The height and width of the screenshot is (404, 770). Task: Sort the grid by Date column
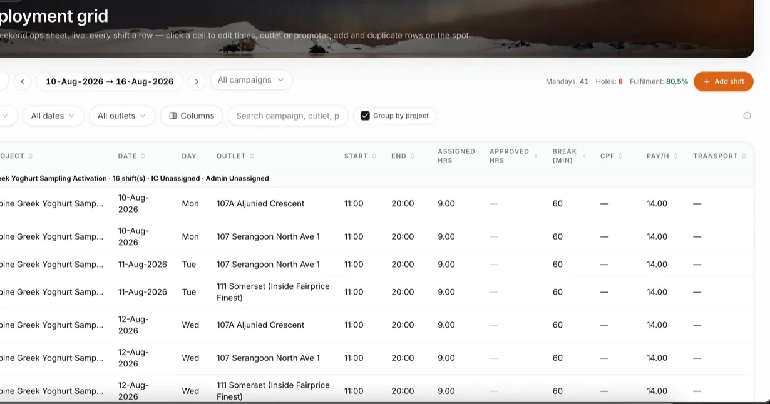click(143, 156)
